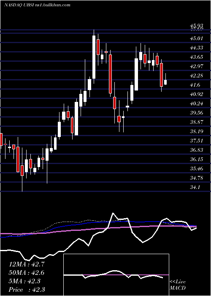Click the 39.56 price axis label

196,113
